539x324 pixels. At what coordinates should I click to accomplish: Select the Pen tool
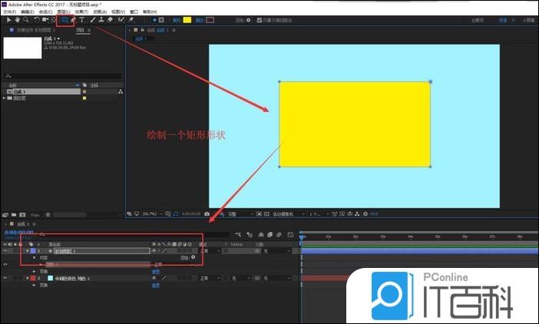click(x=74, y=20)
